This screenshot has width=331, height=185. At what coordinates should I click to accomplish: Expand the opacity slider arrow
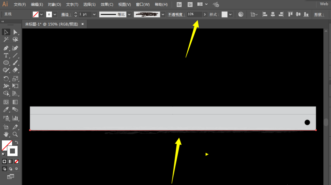coord(205,14)
